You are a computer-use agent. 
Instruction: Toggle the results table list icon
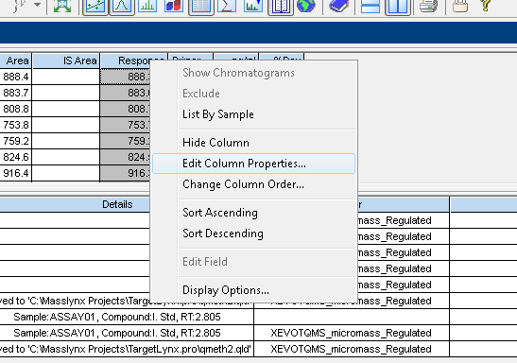[x=200, y=6]
